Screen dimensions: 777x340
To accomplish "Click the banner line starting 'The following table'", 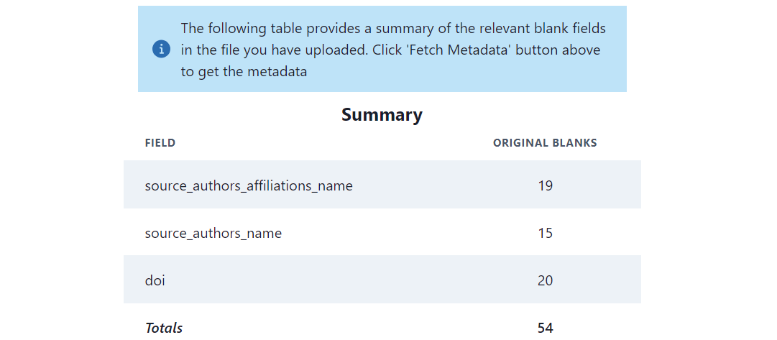I will pyautogui.click(x=393, y=29).
